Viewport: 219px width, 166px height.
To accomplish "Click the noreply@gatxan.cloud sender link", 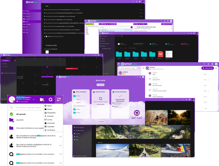I will tap(146, 29).
